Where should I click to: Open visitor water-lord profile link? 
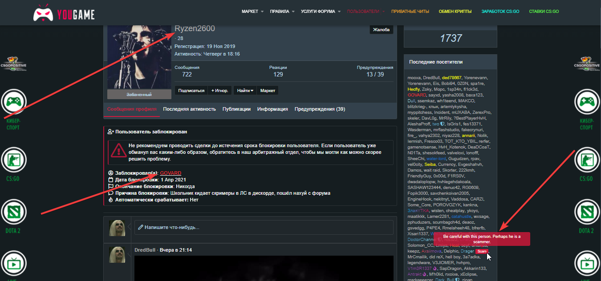[x=436, y=158]
